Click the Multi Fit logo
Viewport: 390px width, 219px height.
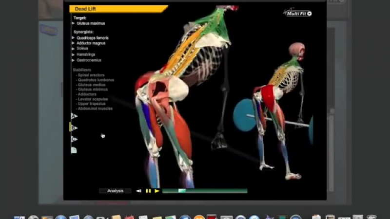pos(298,13)
